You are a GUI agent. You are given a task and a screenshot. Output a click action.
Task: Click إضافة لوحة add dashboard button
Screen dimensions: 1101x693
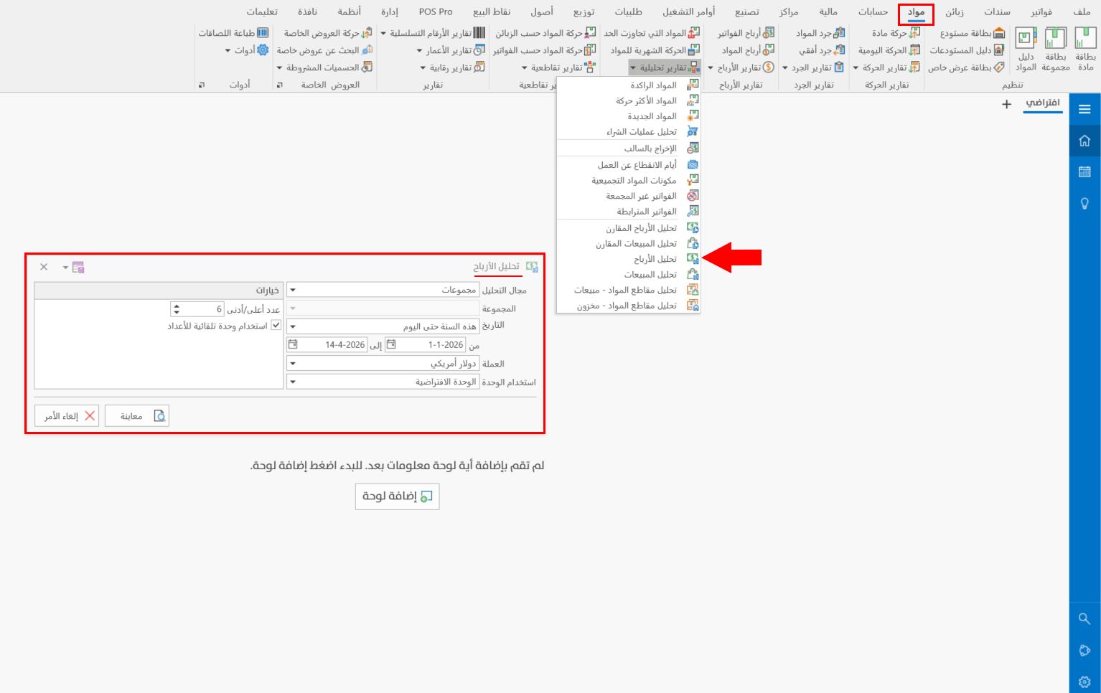click(x=397, y=496)
